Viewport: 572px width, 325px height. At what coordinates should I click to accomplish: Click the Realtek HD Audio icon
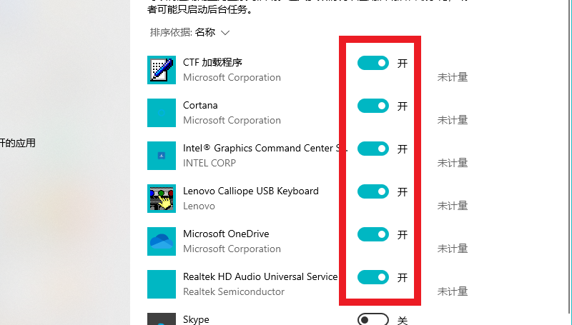coord(161,284)
